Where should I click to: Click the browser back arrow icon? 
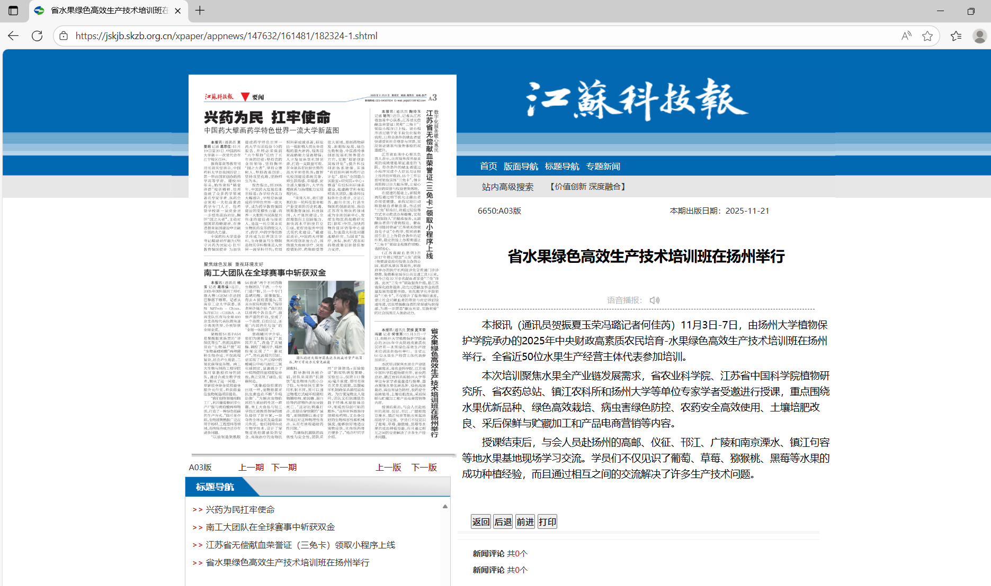click(13, 36)
